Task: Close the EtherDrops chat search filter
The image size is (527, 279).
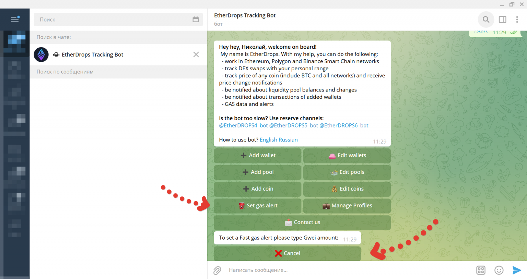Action: [x=196, y=54]
